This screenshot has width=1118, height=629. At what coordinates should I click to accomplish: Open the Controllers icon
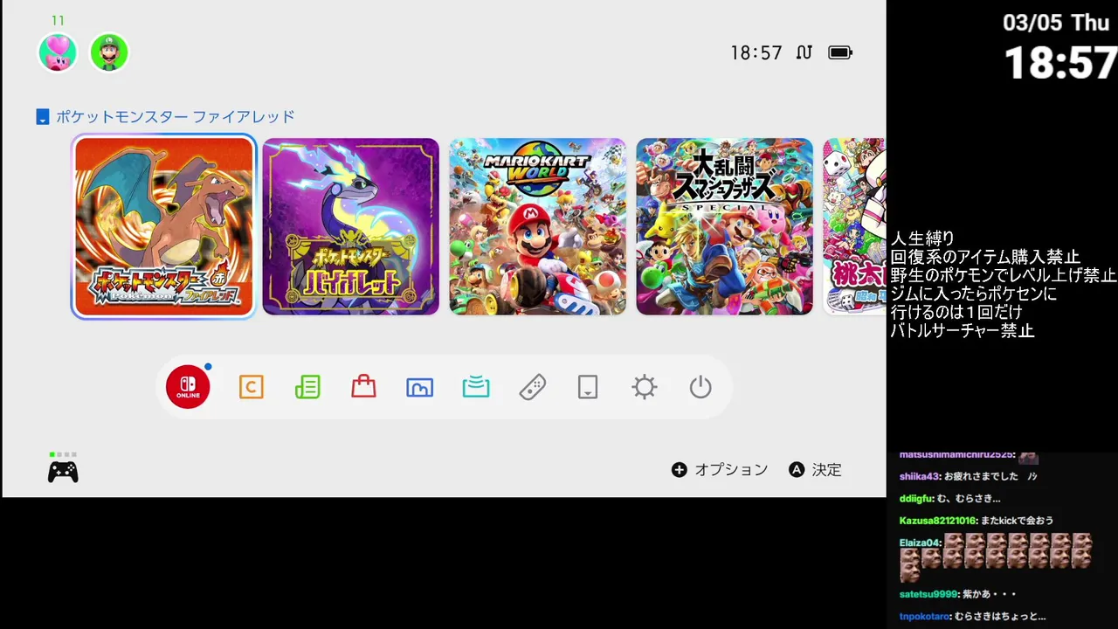pos(532,387)
